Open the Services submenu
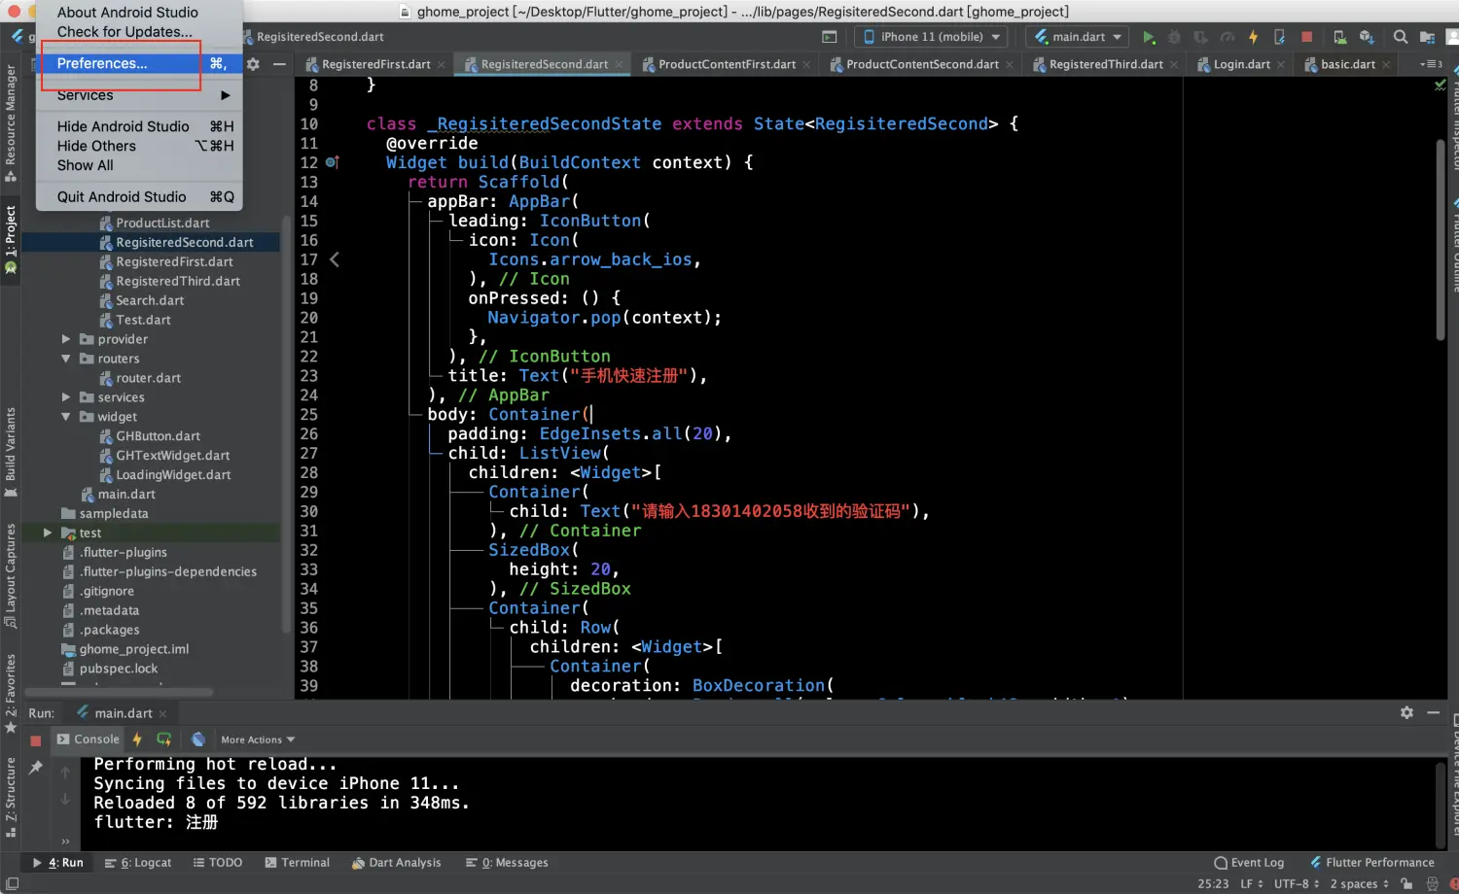The width and height of the screenshot is (1459, 894). [x=139, y=95]
